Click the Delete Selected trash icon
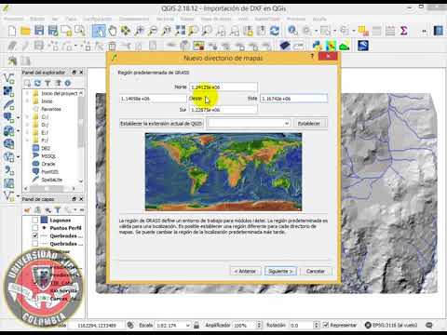Viewport: 447px width, 335px height. 112,46
